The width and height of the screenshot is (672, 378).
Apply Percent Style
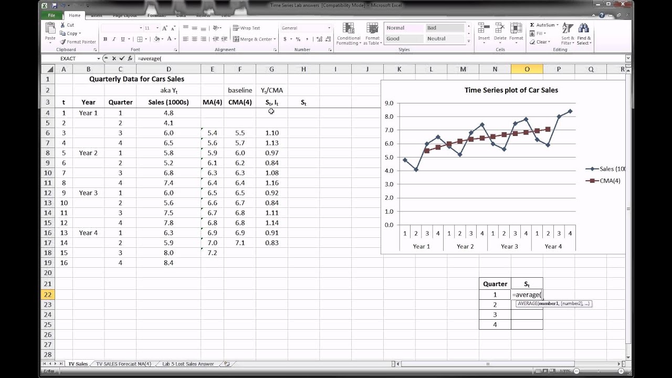[x=298, y=39]
